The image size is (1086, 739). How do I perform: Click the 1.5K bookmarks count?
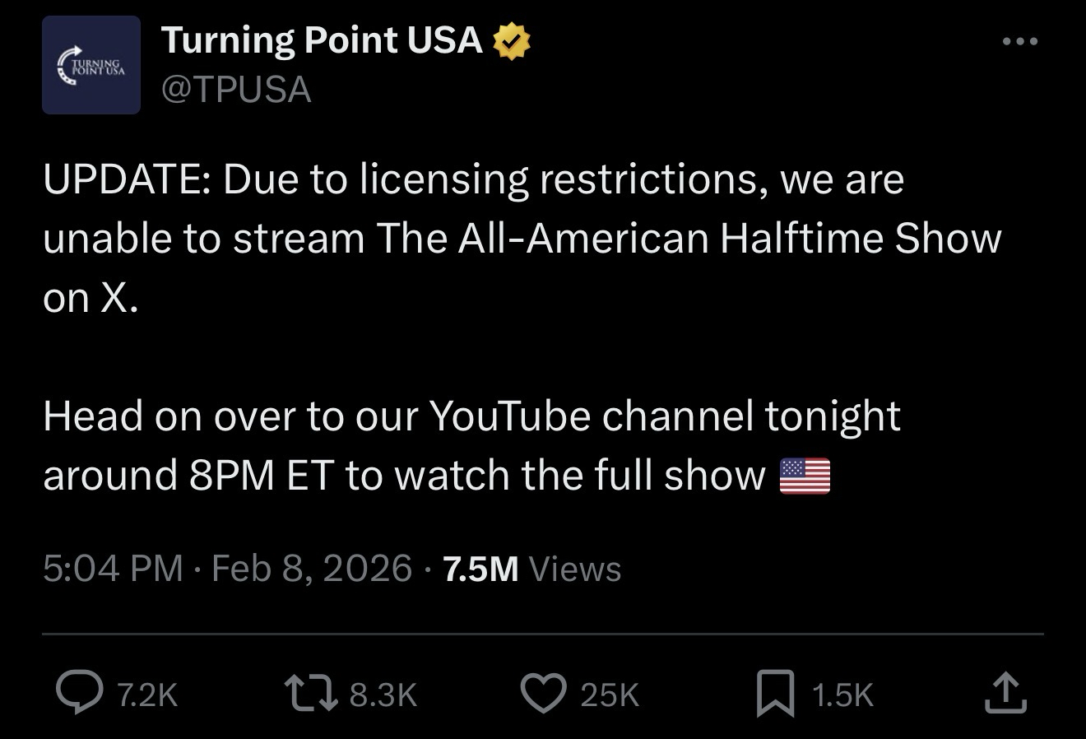click(842, 695)
